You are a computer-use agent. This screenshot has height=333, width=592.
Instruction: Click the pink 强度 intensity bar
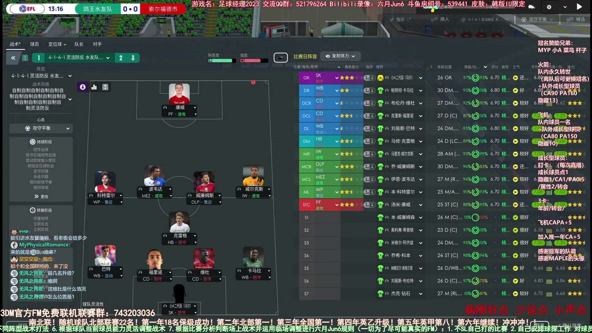click(254, 61)
